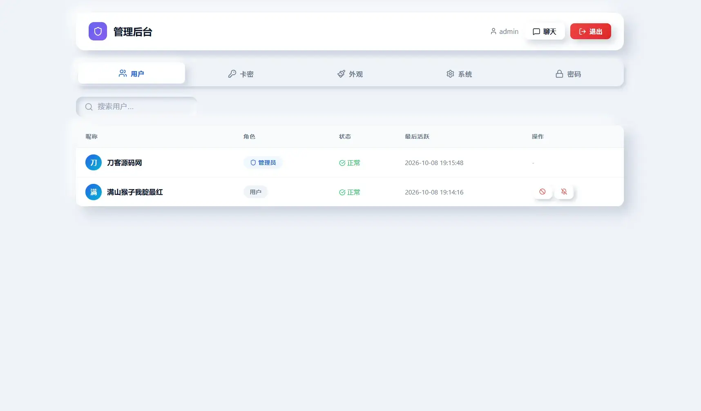This screenshot has height=411, width=701.
Task: Mute user 满山猴子我腚最红 with the bell-off icon
Action: pyautogui.click(x=564, y=192)
